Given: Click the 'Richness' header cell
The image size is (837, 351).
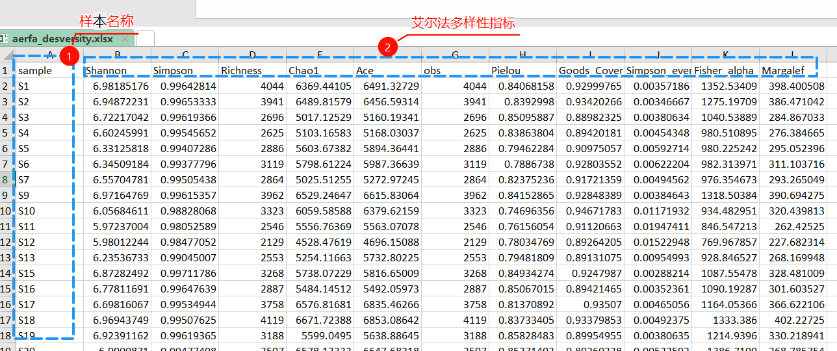Looking at the screenshot, I should (253, 70).
